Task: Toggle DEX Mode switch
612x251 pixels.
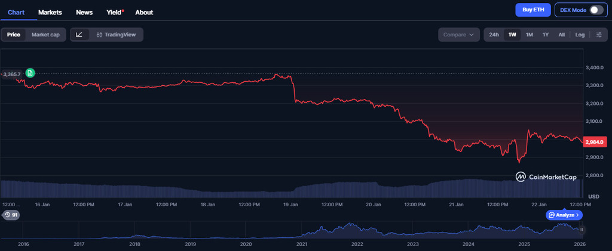Action: pyautogui.click(x=595, y=10)
